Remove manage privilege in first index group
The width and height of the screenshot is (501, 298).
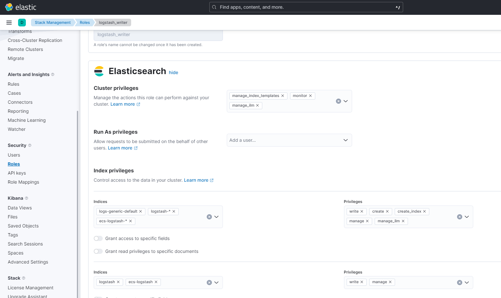(x=367, y=221)
